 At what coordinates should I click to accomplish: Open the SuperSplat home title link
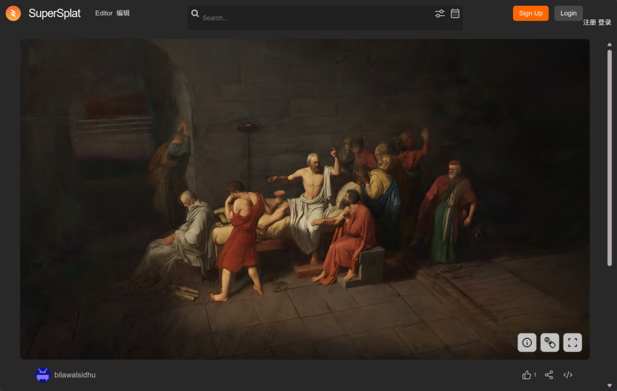tap(54, 13)
